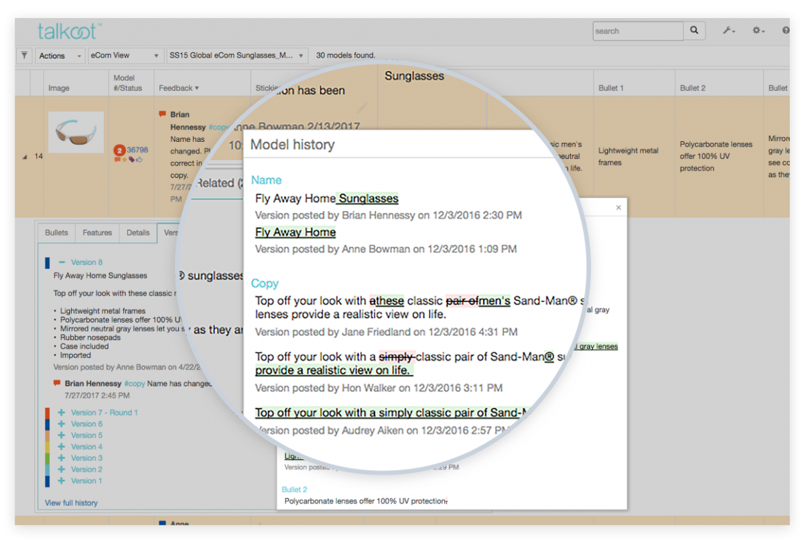Click the '30 models found.' text
Image resolution: width=804 pixels, height=549 pixels.
click(x=346, y=56)
